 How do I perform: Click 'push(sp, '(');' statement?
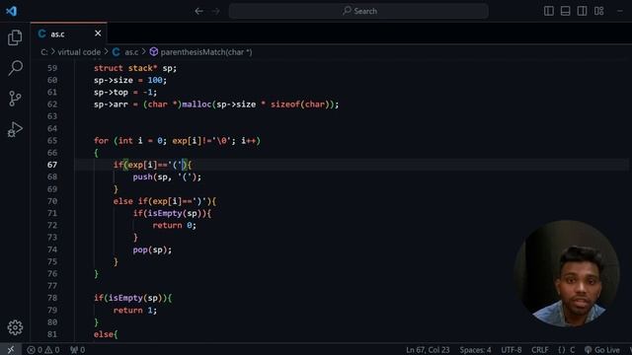point(167,177)
